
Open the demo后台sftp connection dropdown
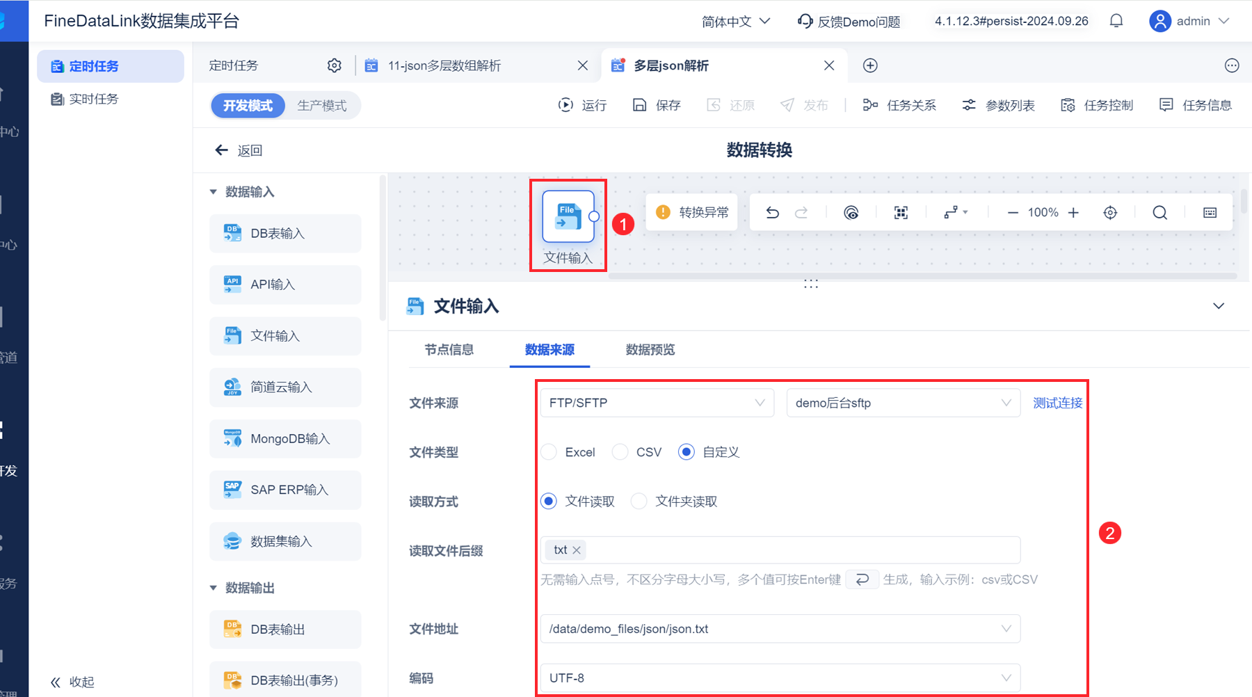[904, 403]
